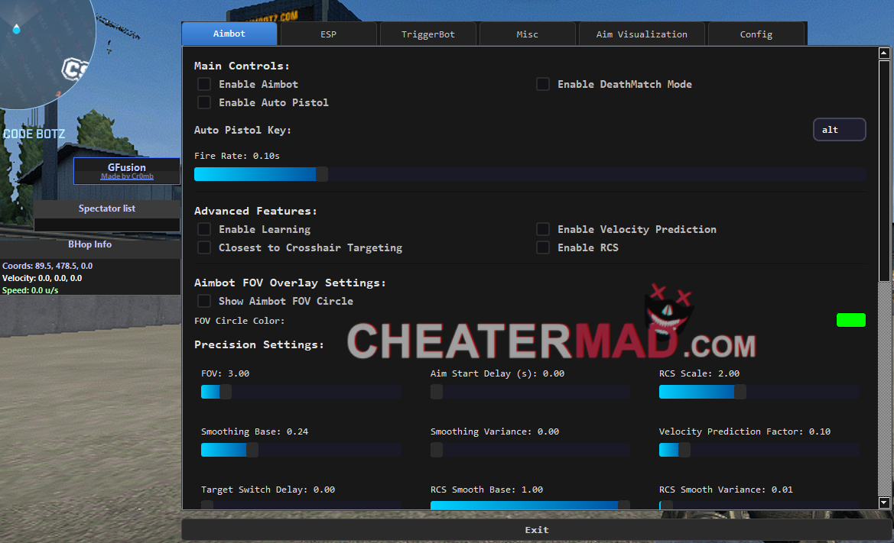The height and width of the screenshot is (543, 894).
Task: Click the Speed 0.0 u/s readout
Action: coord(31,290)
